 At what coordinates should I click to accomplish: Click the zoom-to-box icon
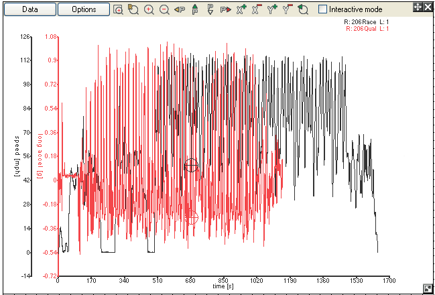[x=118, y=10]
